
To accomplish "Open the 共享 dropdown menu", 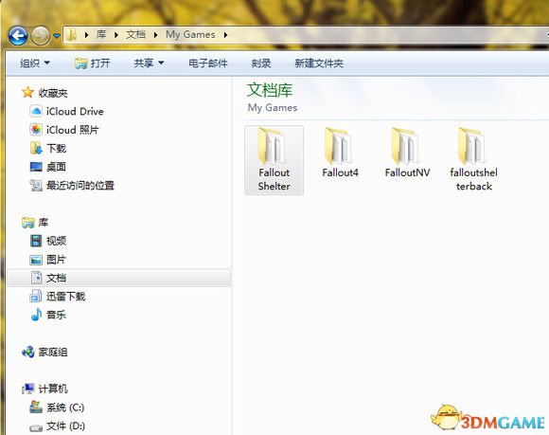I will (x=150, y=63).
